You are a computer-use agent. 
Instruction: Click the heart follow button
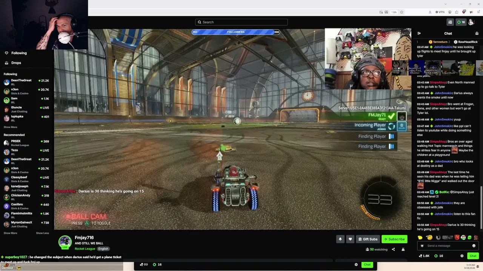350,239
